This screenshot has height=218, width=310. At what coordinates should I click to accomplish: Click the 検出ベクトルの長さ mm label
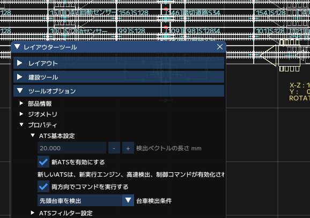(x=168, y=148)
